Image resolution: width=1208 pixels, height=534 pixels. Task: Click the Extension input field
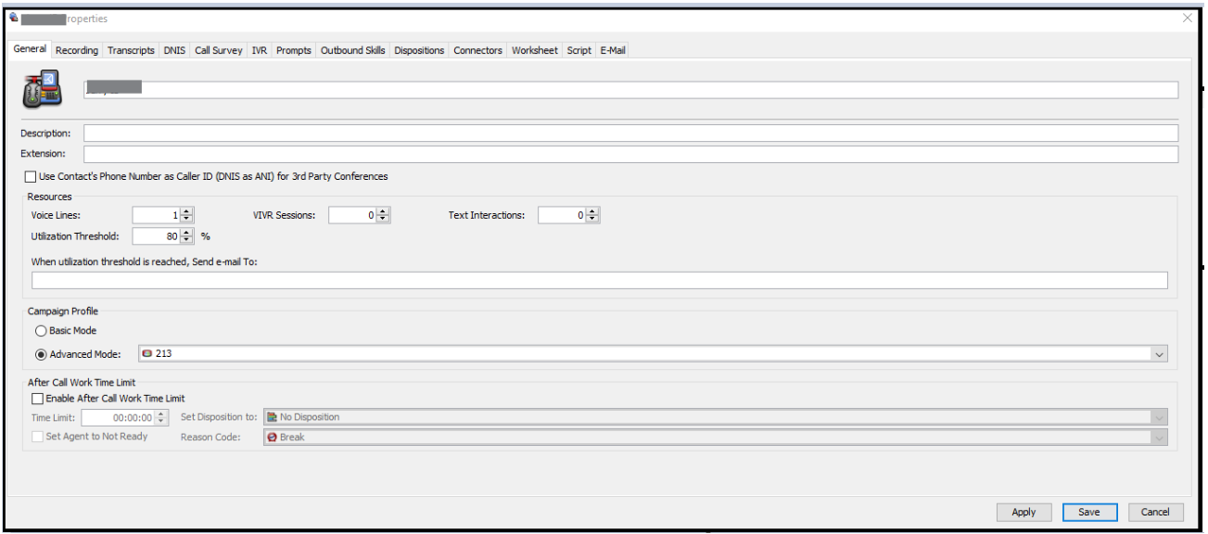[631, 154]
